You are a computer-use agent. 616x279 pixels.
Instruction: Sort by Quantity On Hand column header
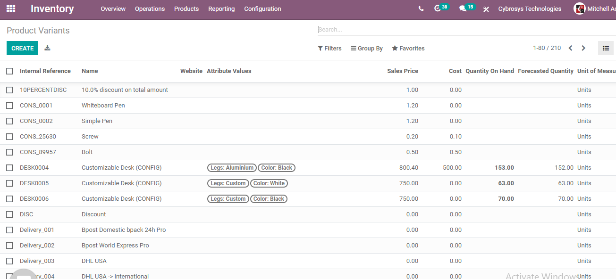pyautogui.click(x=489, y=71)
